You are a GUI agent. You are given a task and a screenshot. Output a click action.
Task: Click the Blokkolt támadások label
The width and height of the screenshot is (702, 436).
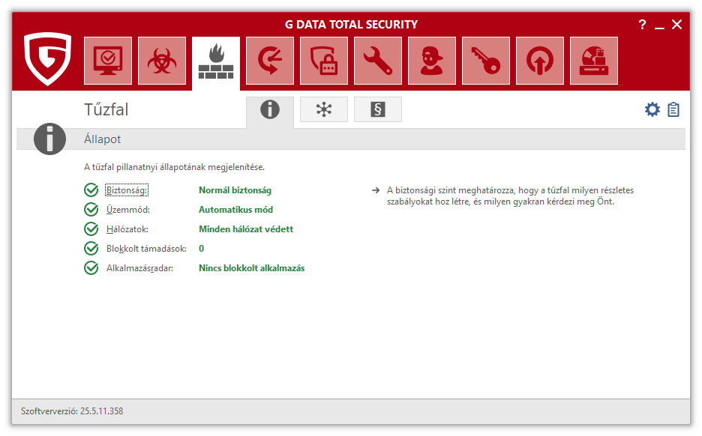(146, 249)
